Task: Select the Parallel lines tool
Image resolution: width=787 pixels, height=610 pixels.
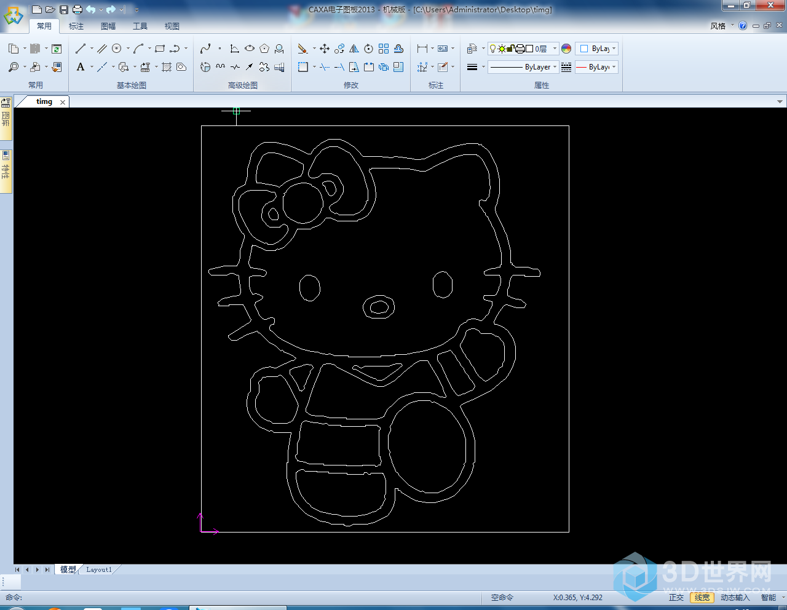Action: (101, 49)
